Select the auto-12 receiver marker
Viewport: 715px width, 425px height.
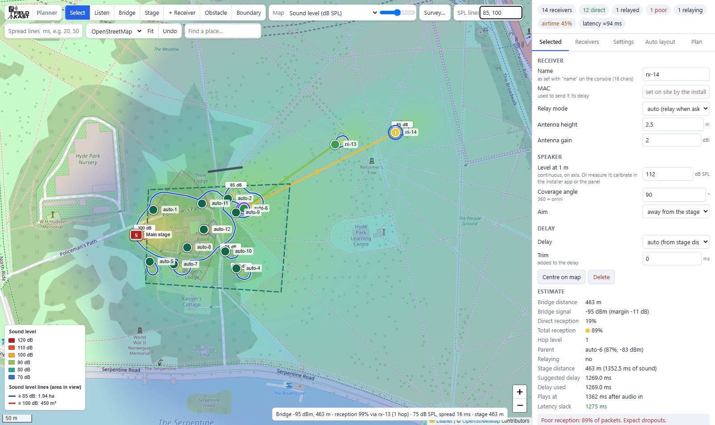pyautogui.click(x=204, y=229)
